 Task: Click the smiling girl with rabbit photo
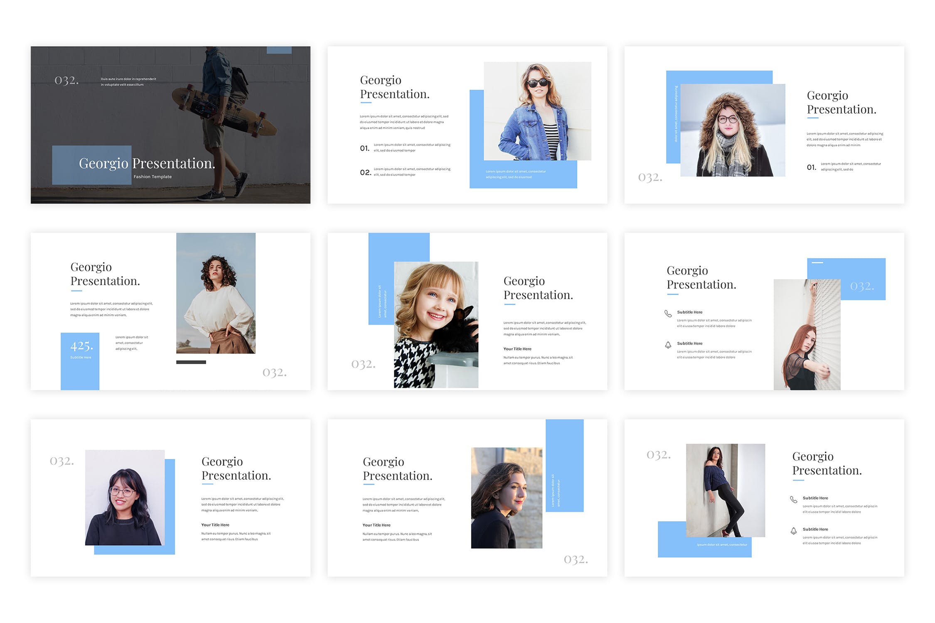(x=436, y=324)
